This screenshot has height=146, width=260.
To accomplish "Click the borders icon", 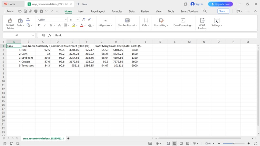I will point(65,25).
